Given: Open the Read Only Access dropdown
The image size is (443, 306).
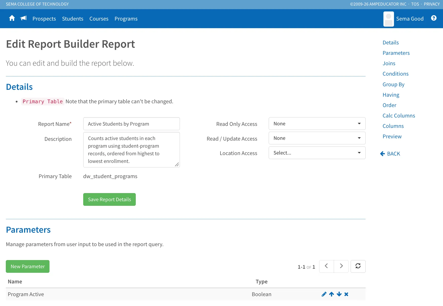Looking at the screenshot, I should tap(317, 124).
